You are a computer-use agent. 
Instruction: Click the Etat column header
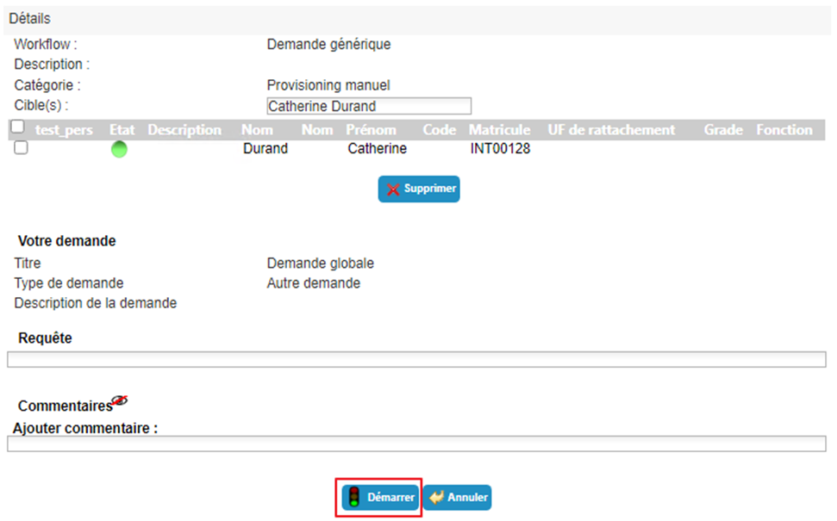(x=122, y=130)
